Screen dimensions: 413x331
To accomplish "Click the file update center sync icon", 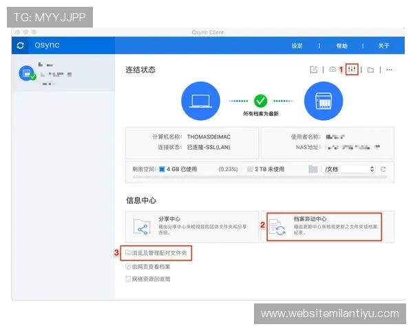I will point(277,227).
